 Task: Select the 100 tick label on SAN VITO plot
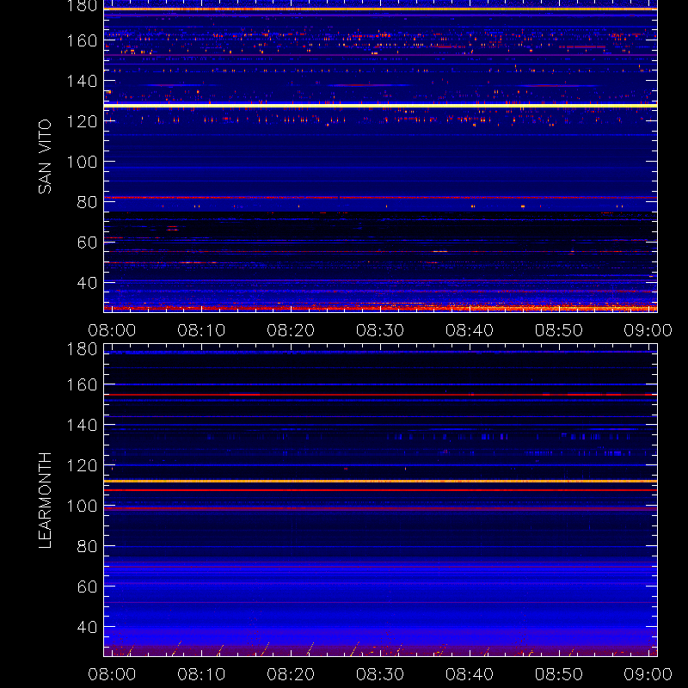tap(82, 162)
